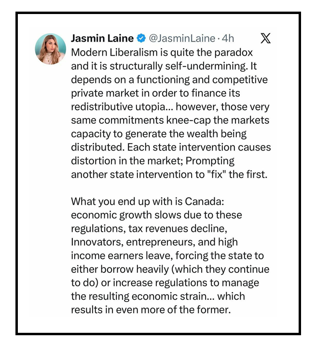Click the line "economic growth slows due to these"
Viewport: 316px width, 342px height.
(x=156, y=215)
